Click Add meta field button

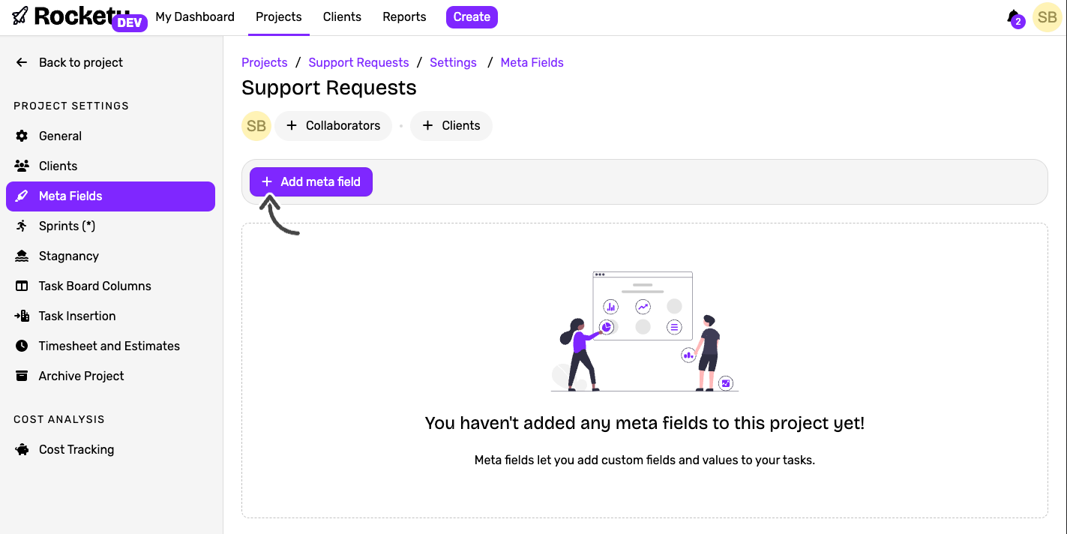311,181
